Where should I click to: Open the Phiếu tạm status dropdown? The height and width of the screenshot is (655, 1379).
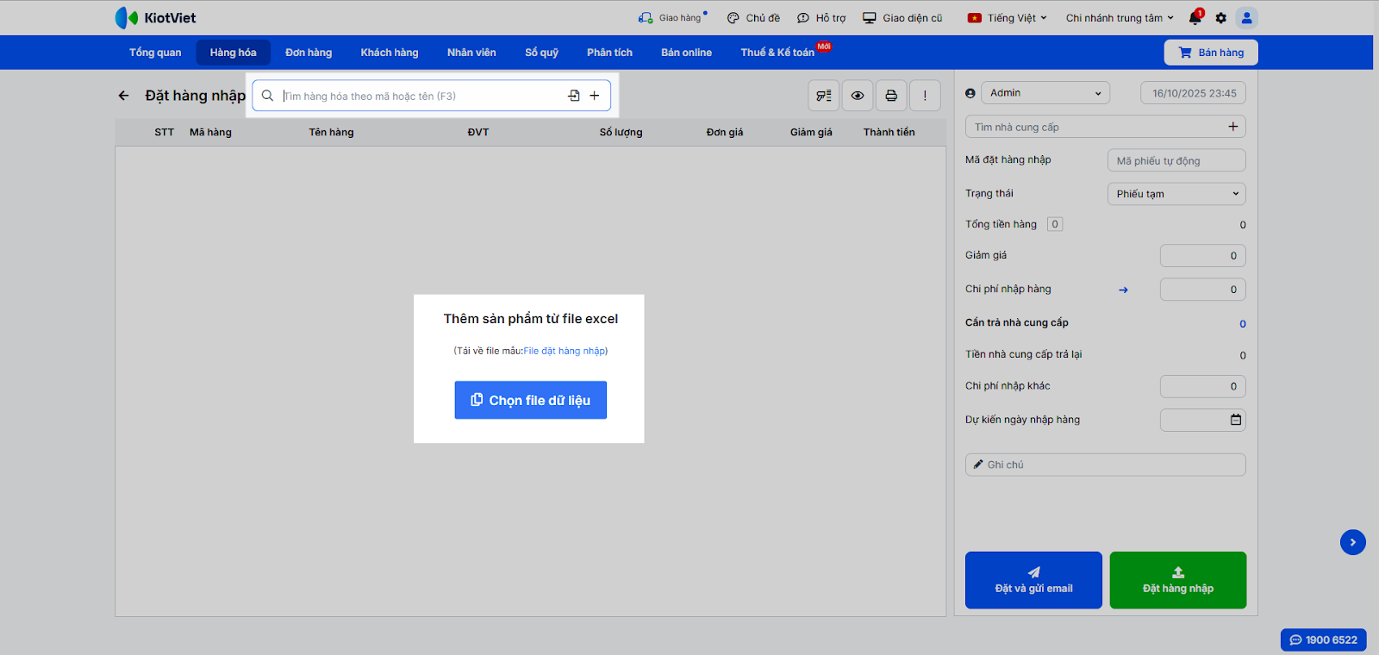click(x=1176, y=194)
